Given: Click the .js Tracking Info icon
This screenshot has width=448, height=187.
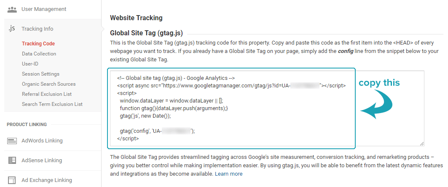Looking at the screenshot, I should tap(11, 29).
